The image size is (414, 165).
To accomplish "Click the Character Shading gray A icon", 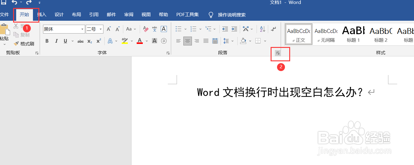I will [155, 41].
